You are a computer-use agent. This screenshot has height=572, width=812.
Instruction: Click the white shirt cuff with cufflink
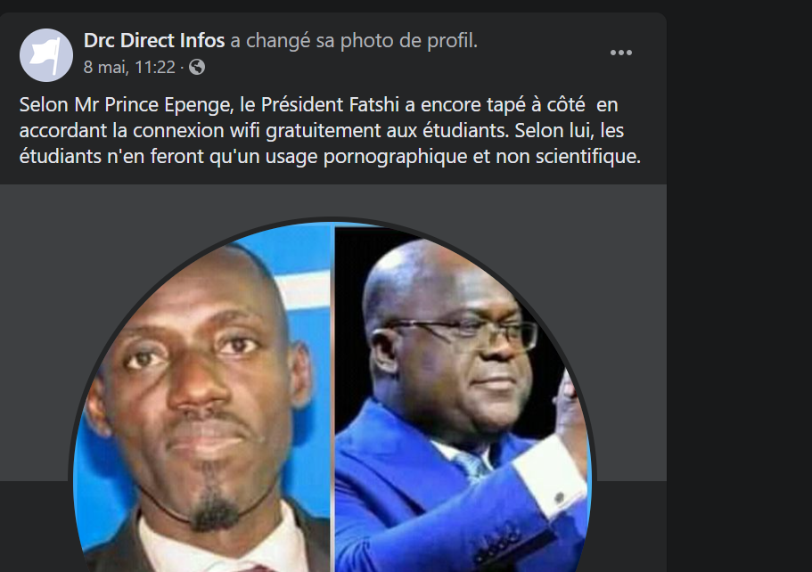click(549, 478)
